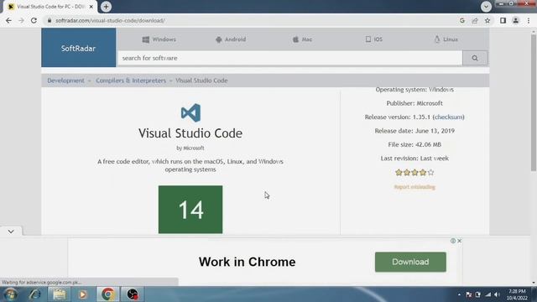Open the Windows category
537x302 pixels.
tap(159, 39)
